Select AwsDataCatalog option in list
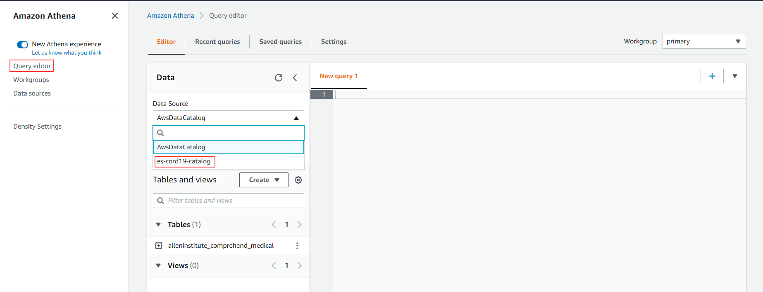This screenshot has width=763, height=292. (x=228, y=147)
